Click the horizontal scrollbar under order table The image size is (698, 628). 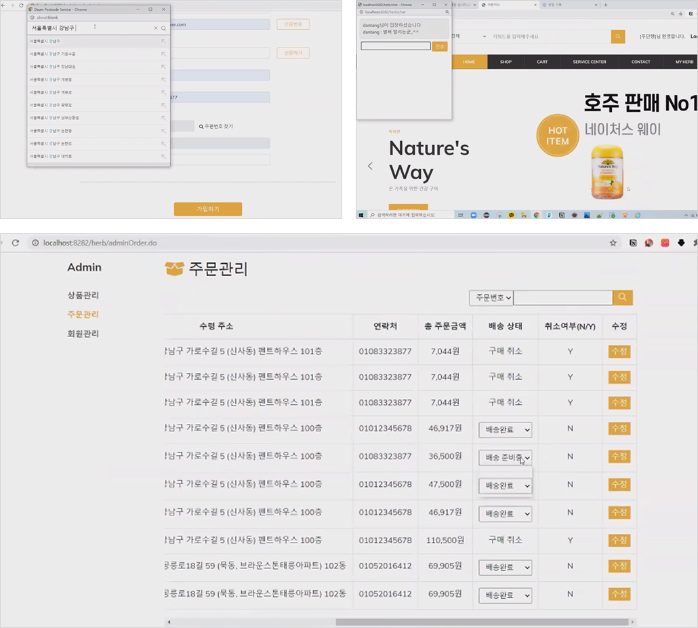tap(482, 622)
